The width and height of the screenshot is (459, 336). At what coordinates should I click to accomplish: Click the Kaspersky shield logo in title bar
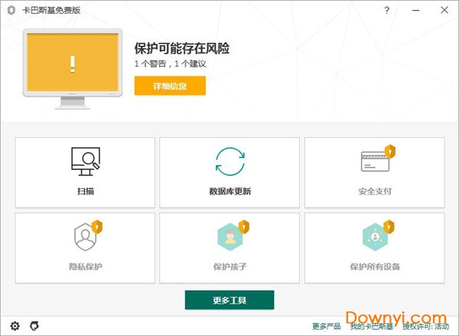11,11
